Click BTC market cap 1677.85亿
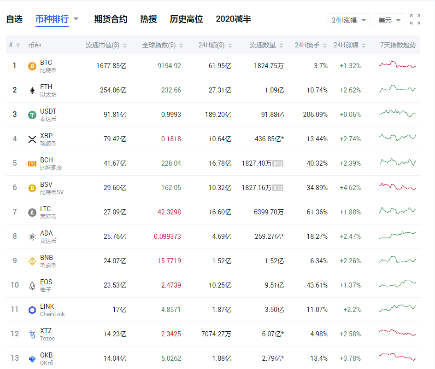Screen dimensions: 435x369 point(111,66)
